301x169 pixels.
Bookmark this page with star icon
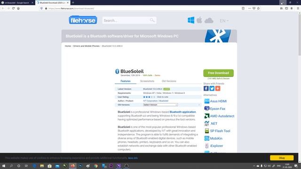point(258,8)
